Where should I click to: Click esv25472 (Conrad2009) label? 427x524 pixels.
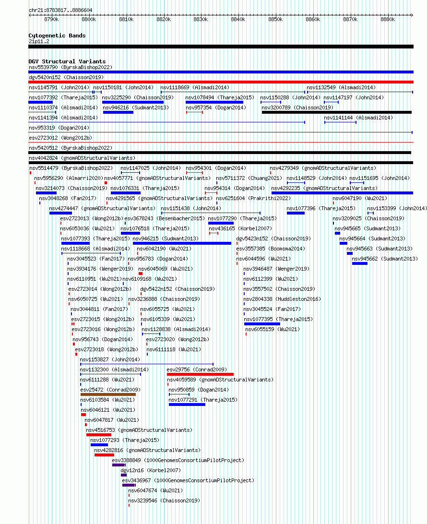[111, 389]
